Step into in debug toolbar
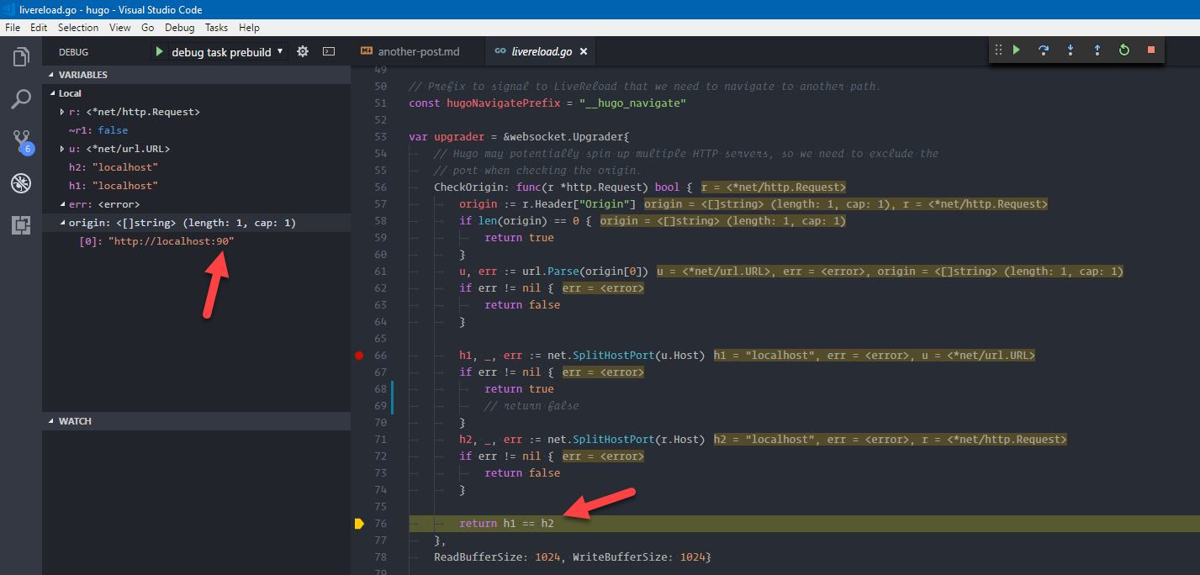The width and height of the screenshot is (1200, 575). [x=1070, y=50]
